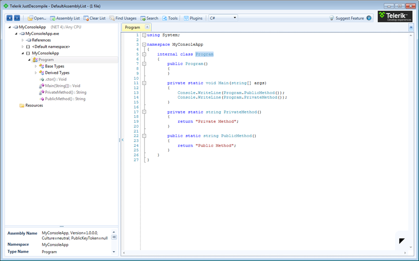This screenshot has height=261, width=419.
Task: Clear the assembly list
Action: (x=94, y=18)
